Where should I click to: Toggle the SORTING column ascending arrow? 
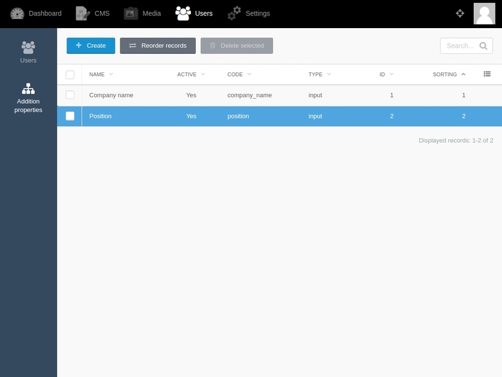(x=463, y=74)
